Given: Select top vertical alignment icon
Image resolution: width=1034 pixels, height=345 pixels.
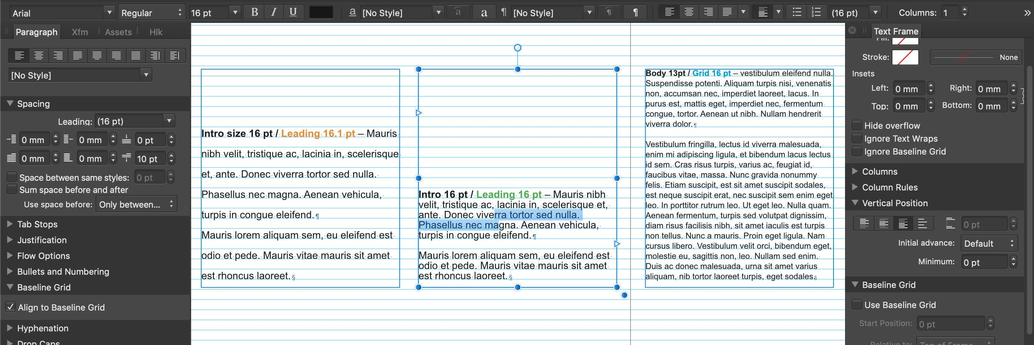Looking at the screenshot, I should (864, 223).
